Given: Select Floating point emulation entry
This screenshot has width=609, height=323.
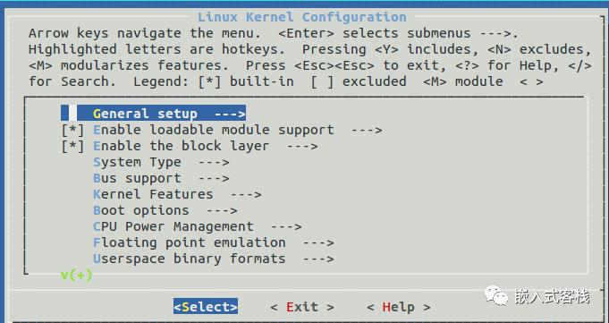Looking at the screenshot, I should coord(213,243).
